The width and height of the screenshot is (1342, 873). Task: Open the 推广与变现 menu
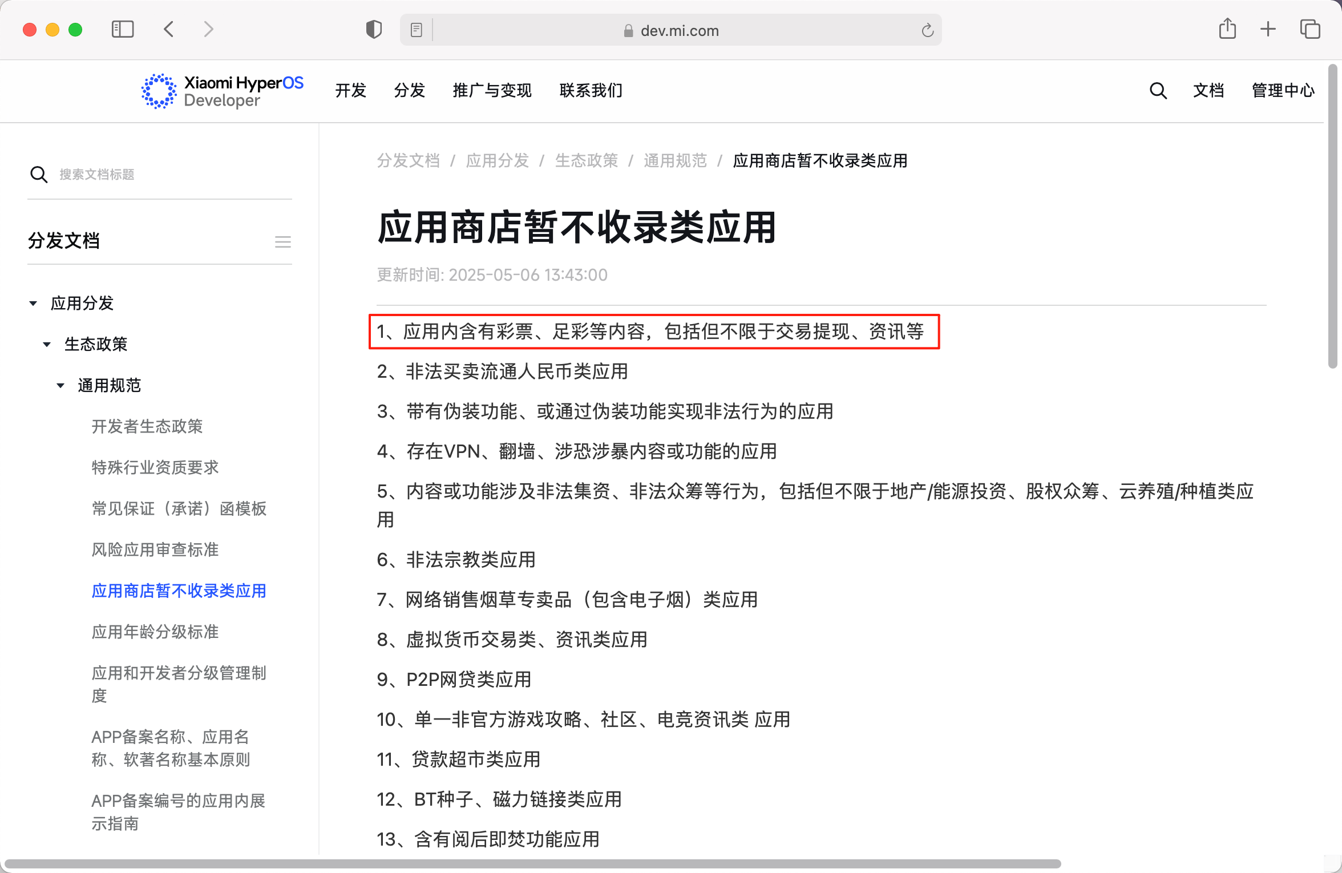click(491, 91)
